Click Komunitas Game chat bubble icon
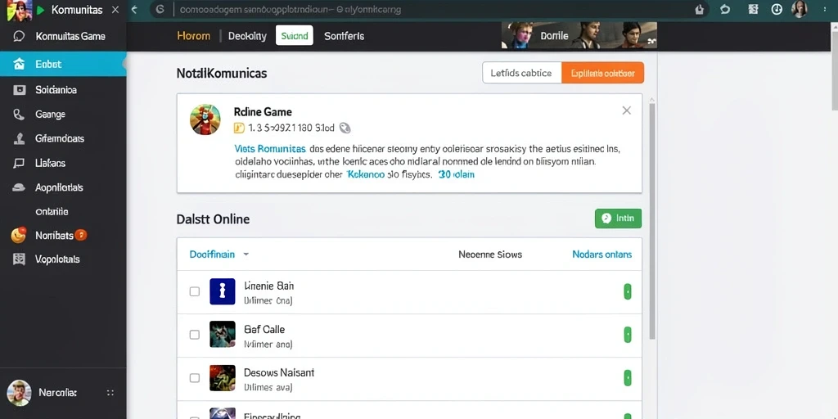 tap(20, 36)
